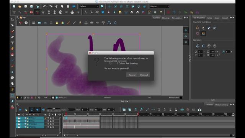
Task: Uncheck the Bitmap layer checkbox
Action: (19, 121)
